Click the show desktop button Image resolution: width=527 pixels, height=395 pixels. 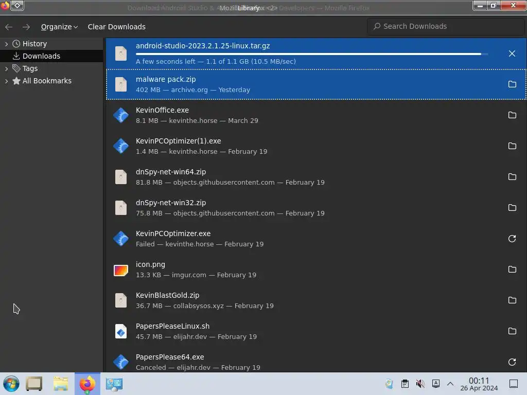514,384
